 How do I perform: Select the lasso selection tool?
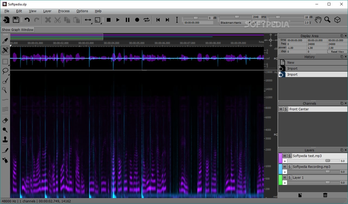point(5,71)
